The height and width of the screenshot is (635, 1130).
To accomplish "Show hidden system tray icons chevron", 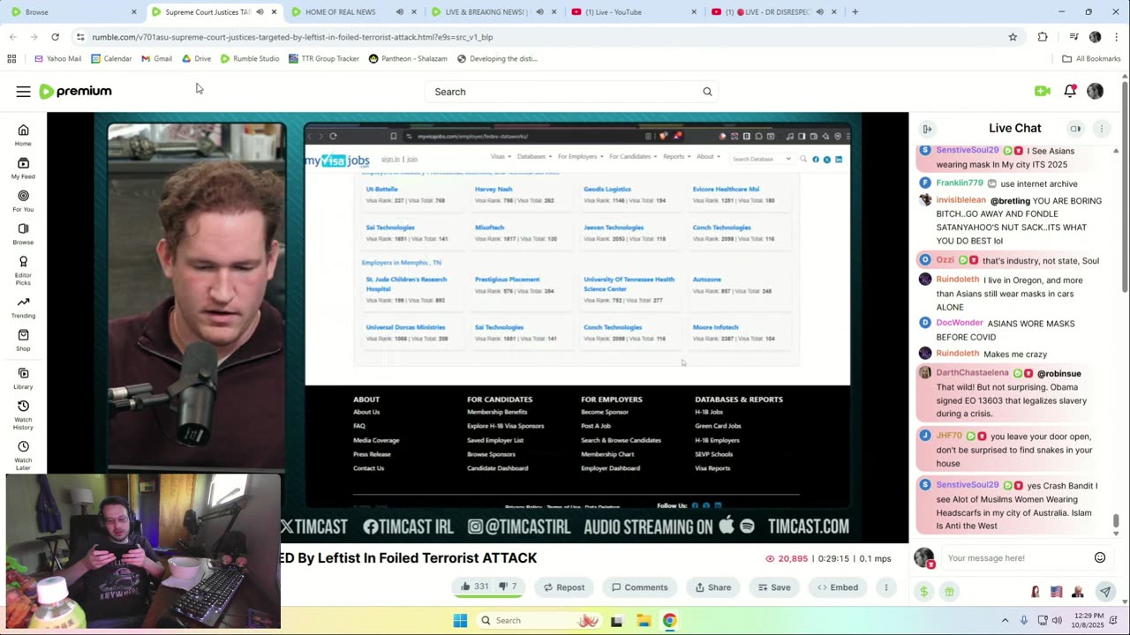I will click(1005, 620).
